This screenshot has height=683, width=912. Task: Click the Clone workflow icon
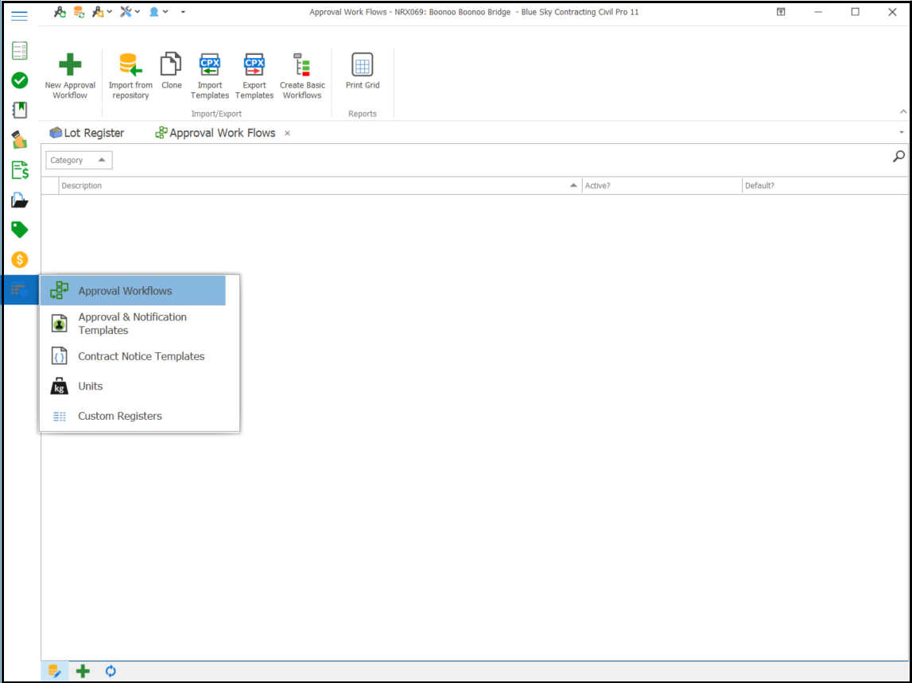[x=171, y=65]
